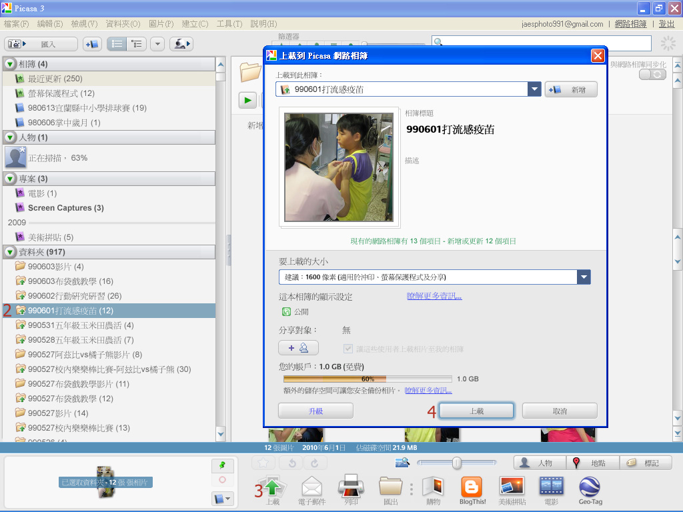Open the 工具 menu
The height and width of the screenshot is (512, 683).
tap(229, 24)
